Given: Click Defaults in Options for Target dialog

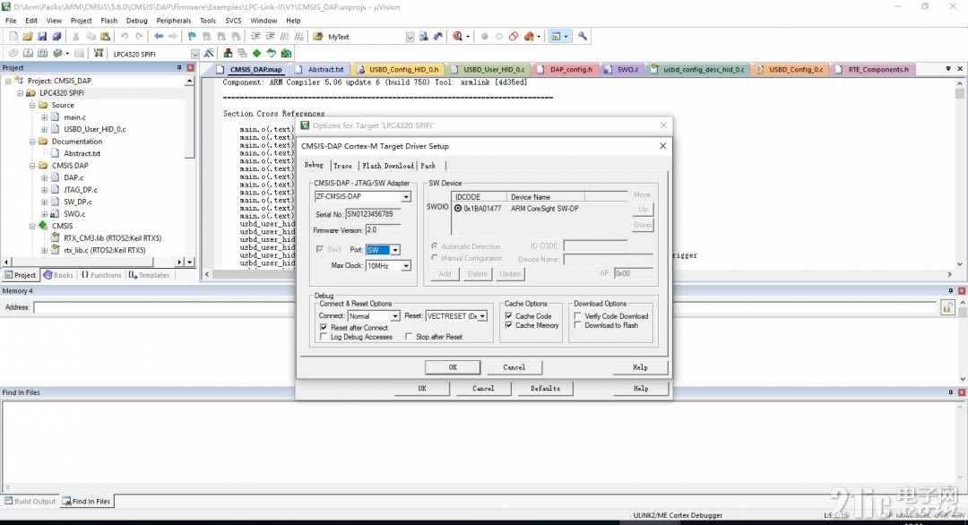Looking at the screenshot, I should [545, 388].
